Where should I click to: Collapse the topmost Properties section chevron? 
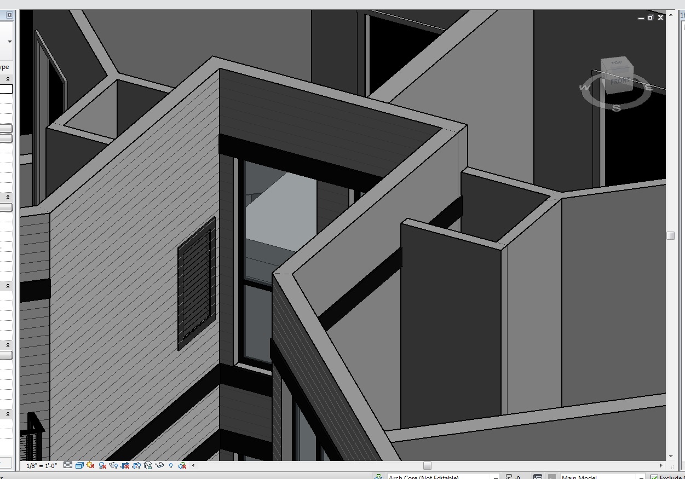8,79
